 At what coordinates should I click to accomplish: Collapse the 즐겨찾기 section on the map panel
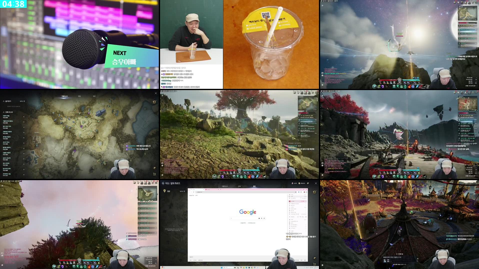point(4,101)
